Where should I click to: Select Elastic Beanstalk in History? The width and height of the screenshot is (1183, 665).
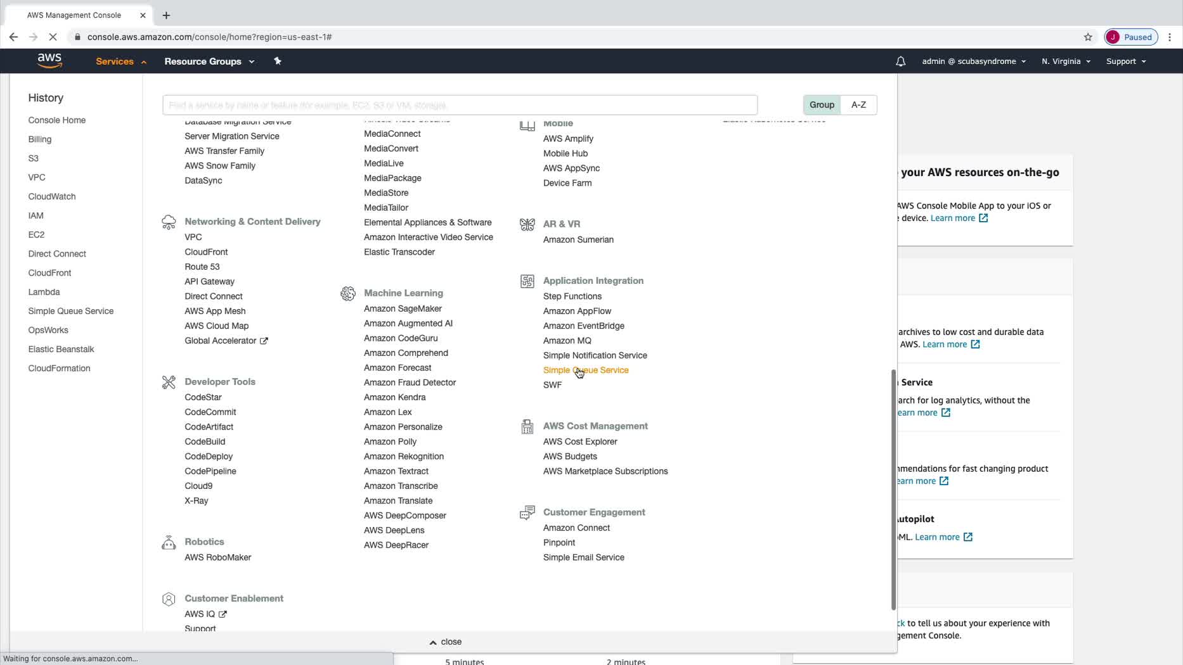[61, 349]
